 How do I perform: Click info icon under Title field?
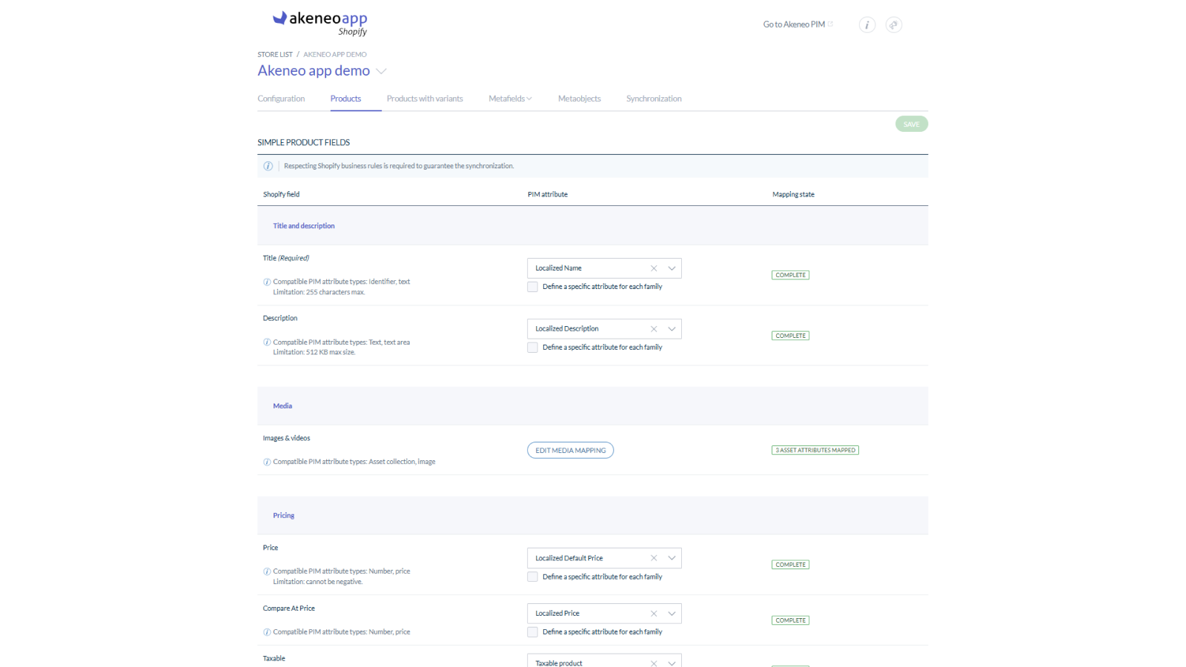pyautogui.click(x=267, y=282)
